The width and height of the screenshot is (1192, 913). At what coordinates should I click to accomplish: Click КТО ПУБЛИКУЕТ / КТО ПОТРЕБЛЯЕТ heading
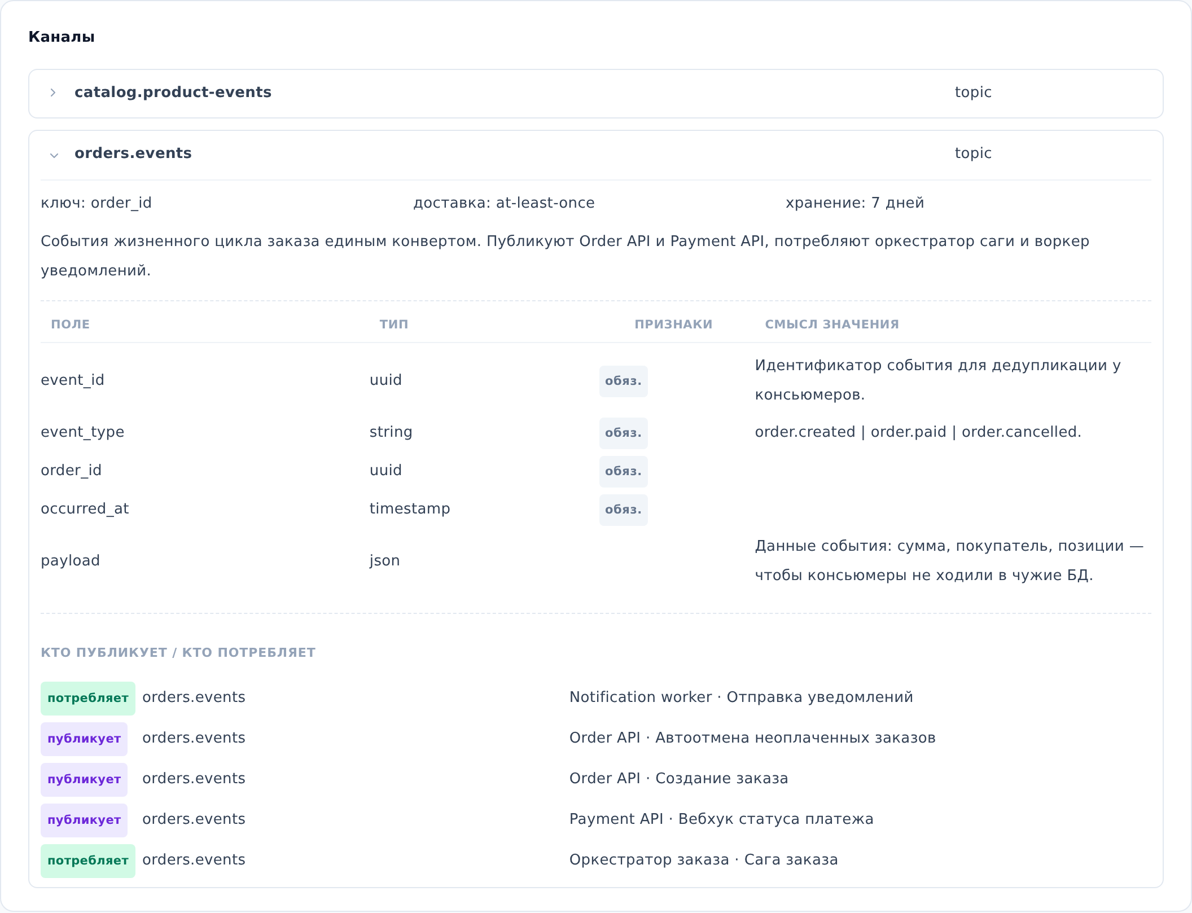pyautogui.click(x=178, y=652)
